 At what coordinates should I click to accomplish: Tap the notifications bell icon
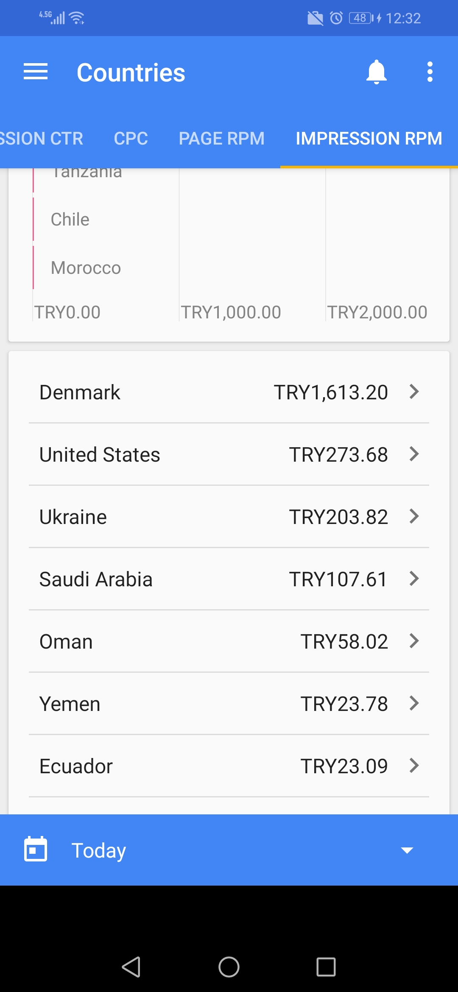376,72
